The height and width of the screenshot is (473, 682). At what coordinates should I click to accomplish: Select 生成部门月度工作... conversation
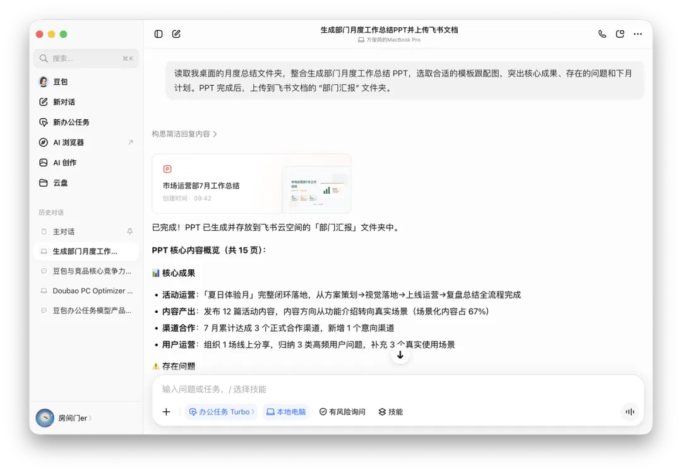86,251
